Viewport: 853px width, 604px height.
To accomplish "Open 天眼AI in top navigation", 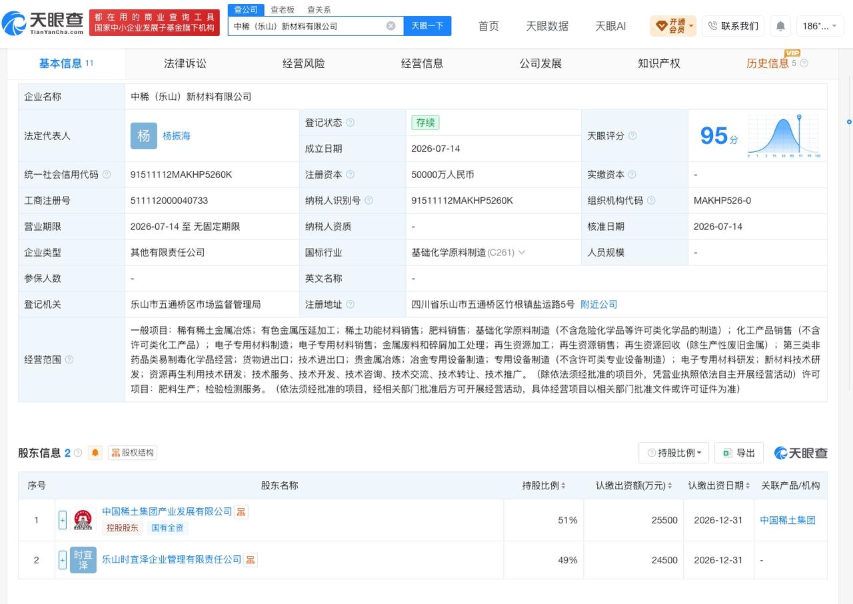I will click(x=610, y=26).
